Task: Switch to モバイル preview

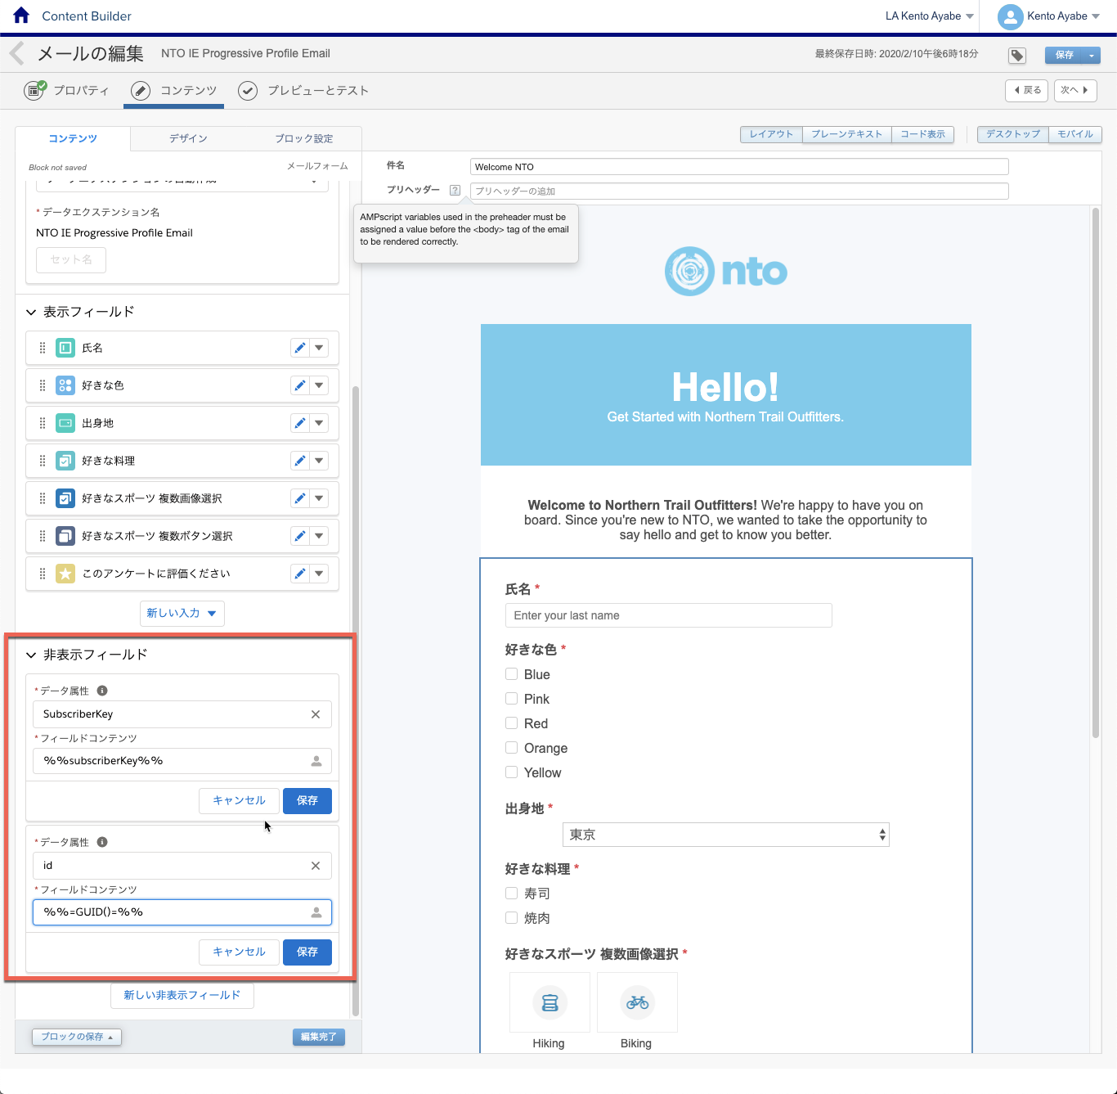Action: pyautogui.click(x=1075, y=134)
